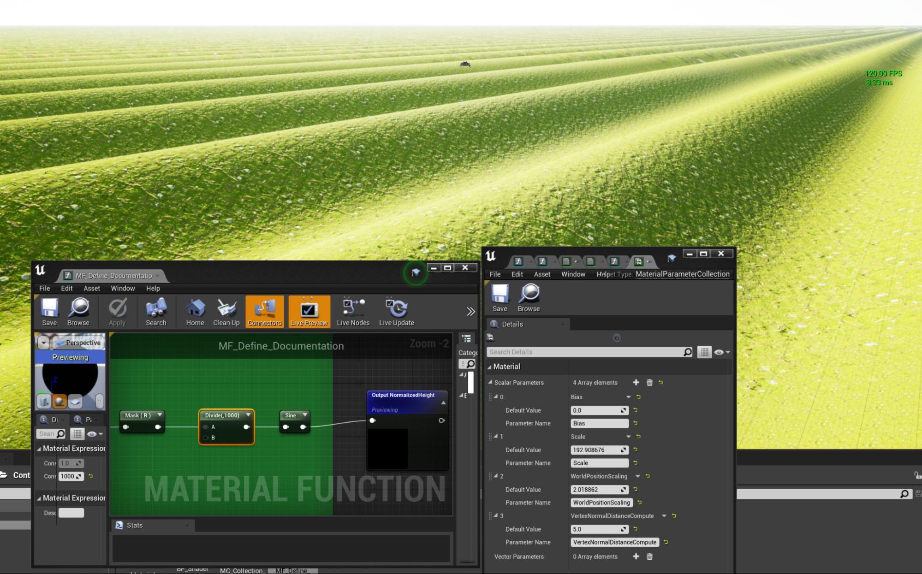Open Asset menu in function editor

coord(91,288)
